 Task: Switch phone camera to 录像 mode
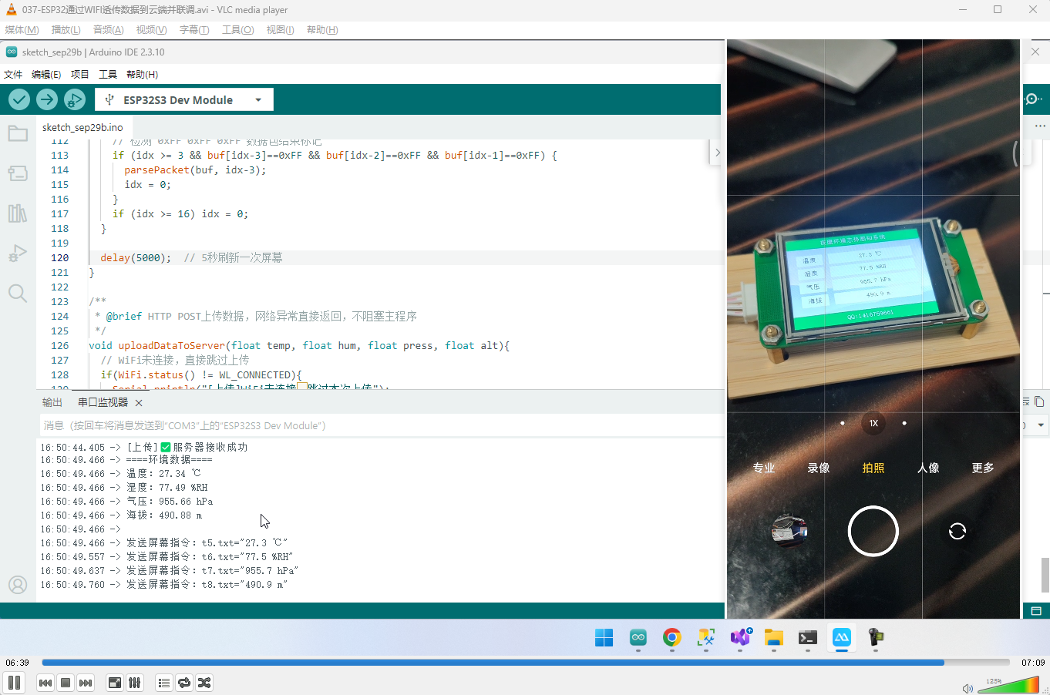819,468
